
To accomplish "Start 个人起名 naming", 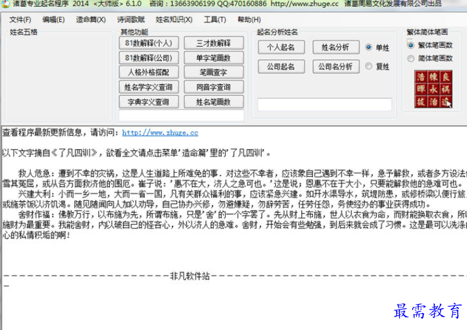I will point(281,47).
